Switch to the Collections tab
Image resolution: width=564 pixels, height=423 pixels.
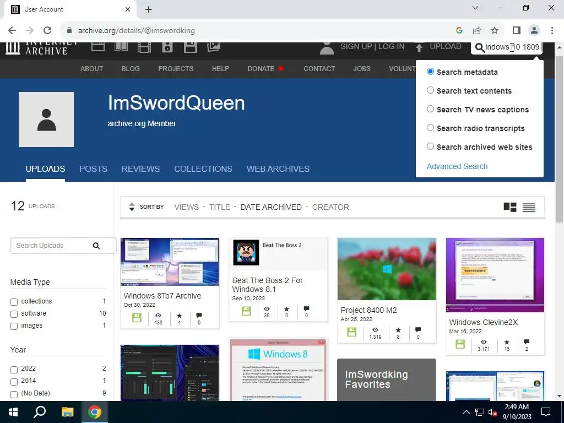tap(203, 169)
